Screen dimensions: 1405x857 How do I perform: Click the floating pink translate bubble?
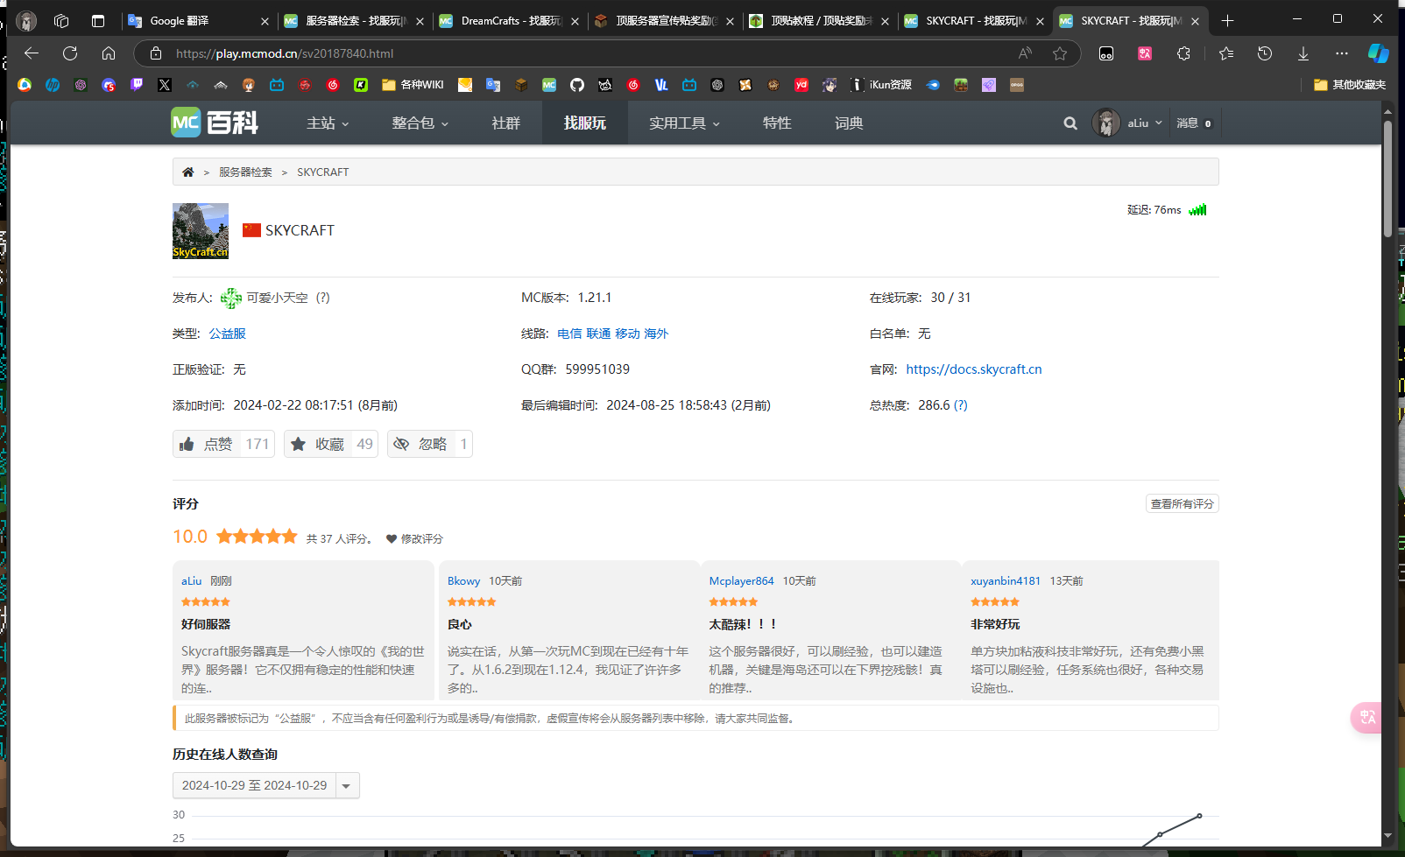coord(1366,718)
